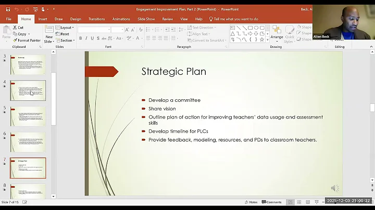
Task: Open Convert to SmartArt dropdown
Action: [207, 41]
